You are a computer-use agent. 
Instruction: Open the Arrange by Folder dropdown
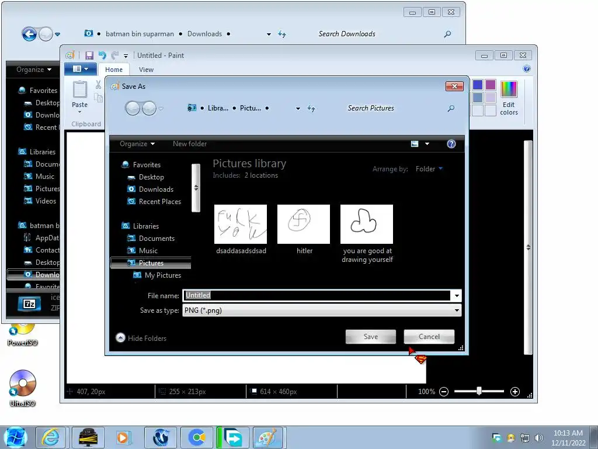tap(429, 169)
